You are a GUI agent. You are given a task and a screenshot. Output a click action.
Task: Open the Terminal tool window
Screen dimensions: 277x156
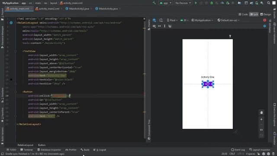click(26, 150)
